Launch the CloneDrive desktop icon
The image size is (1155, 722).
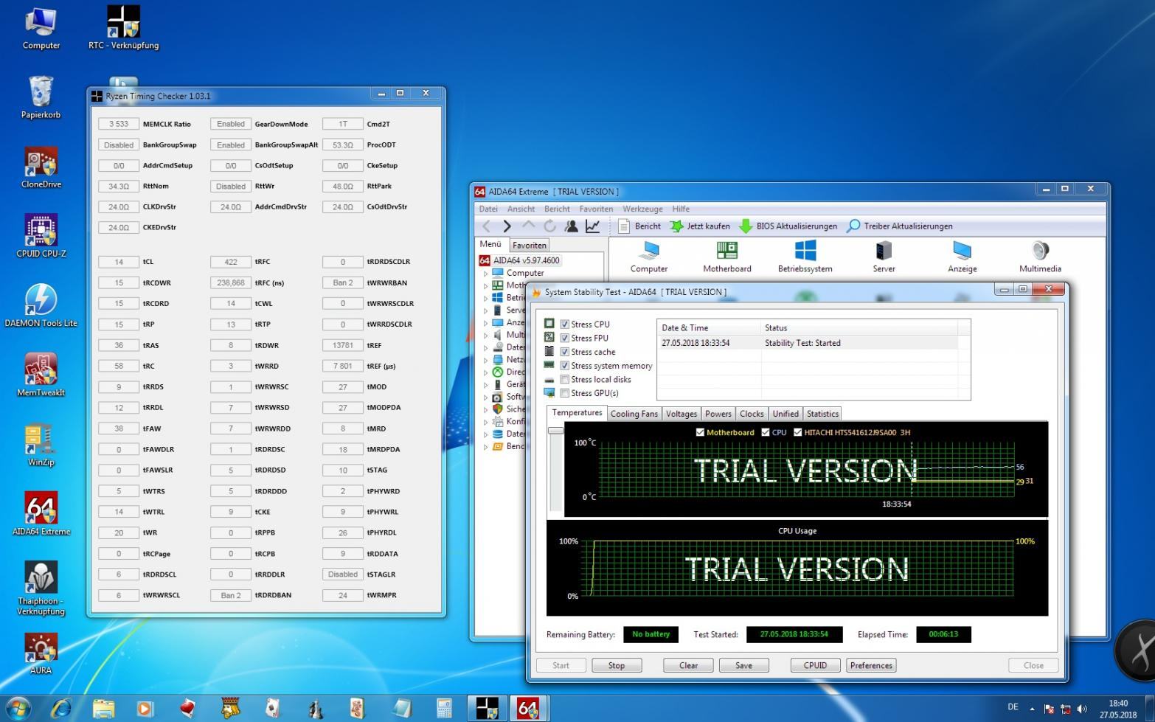(41, 167)
